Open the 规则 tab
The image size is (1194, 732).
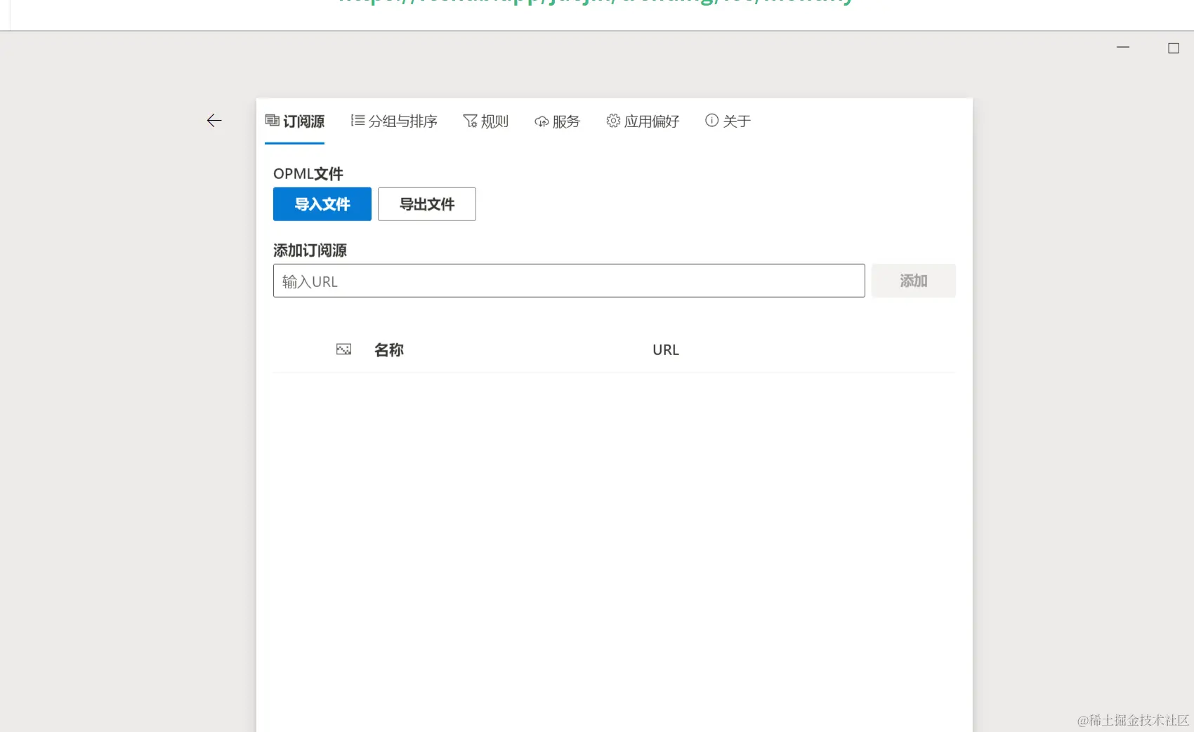pyautogui.click(x=485, y=121)
